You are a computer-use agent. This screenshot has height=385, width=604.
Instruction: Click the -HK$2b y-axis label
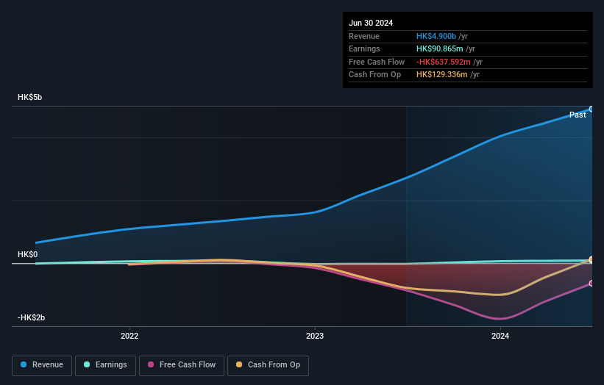31,317
